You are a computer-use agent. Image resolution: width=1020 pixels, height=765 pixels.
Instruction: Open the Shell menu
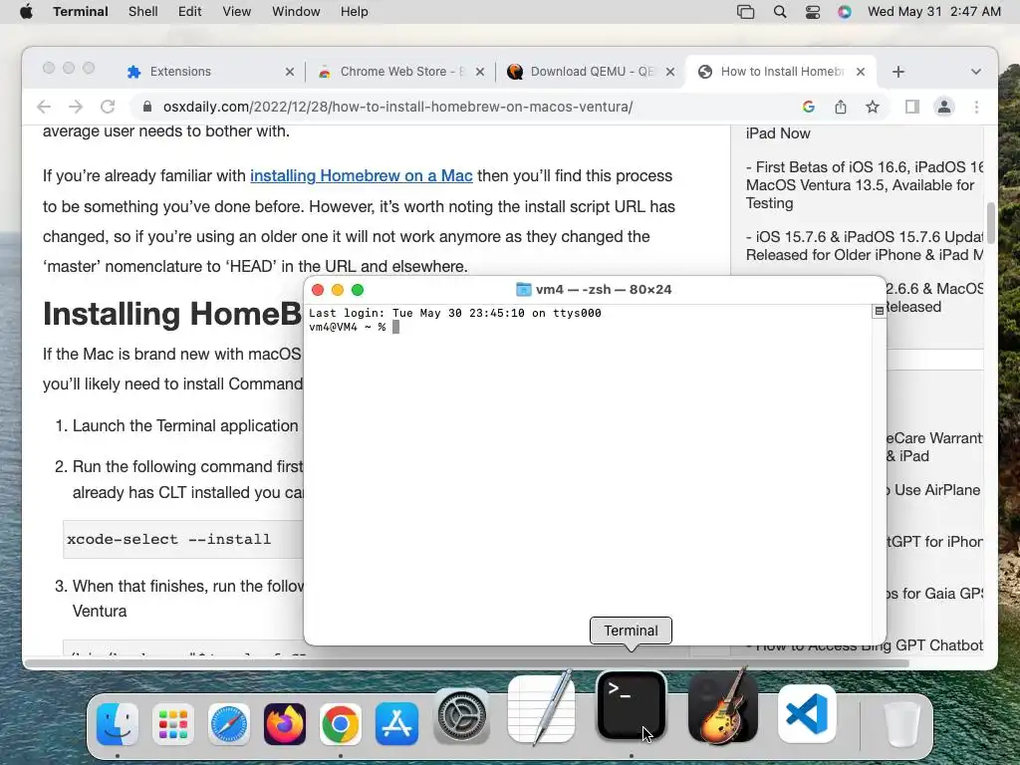tap(143, 12)
